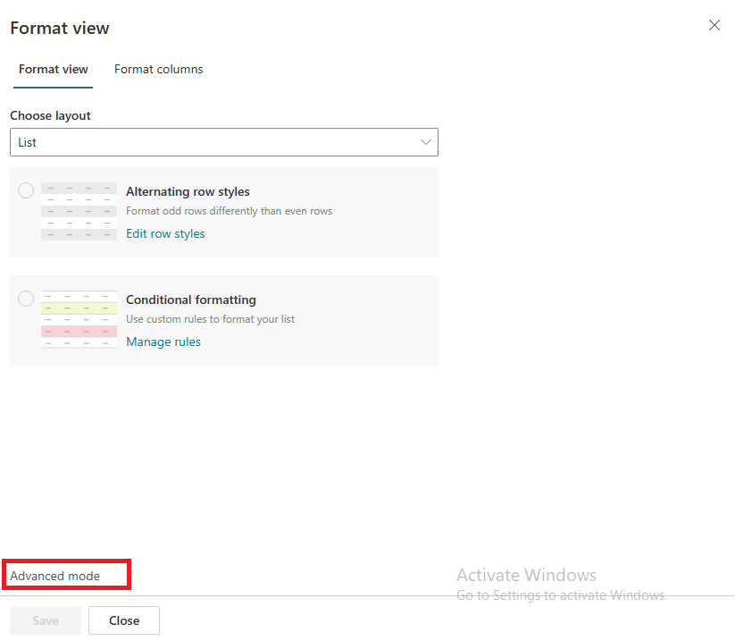The image size is (735, 641).
Task: Switch to the Format columns tab
Action: [x=158, y=69]
